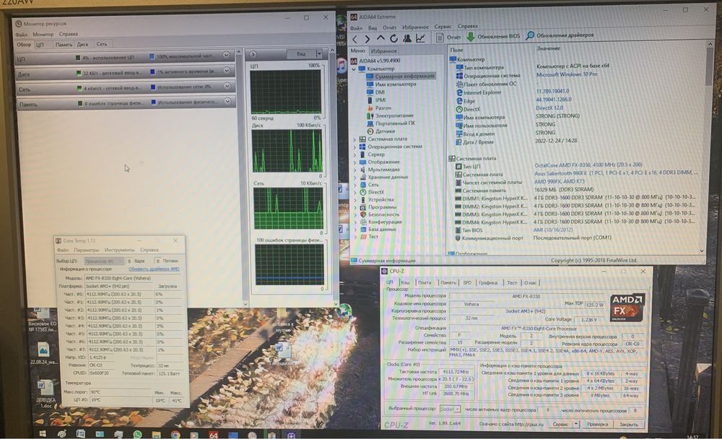Image resolution: width=722 pixels, height=439 pixels.
Task: Click Сервис button in CPU-Z
Action: (560, 425)
